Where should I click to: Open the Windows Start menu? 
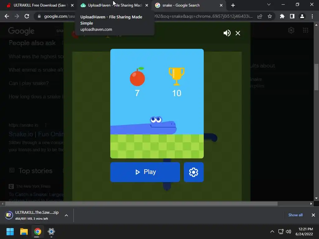pos(10,232)
